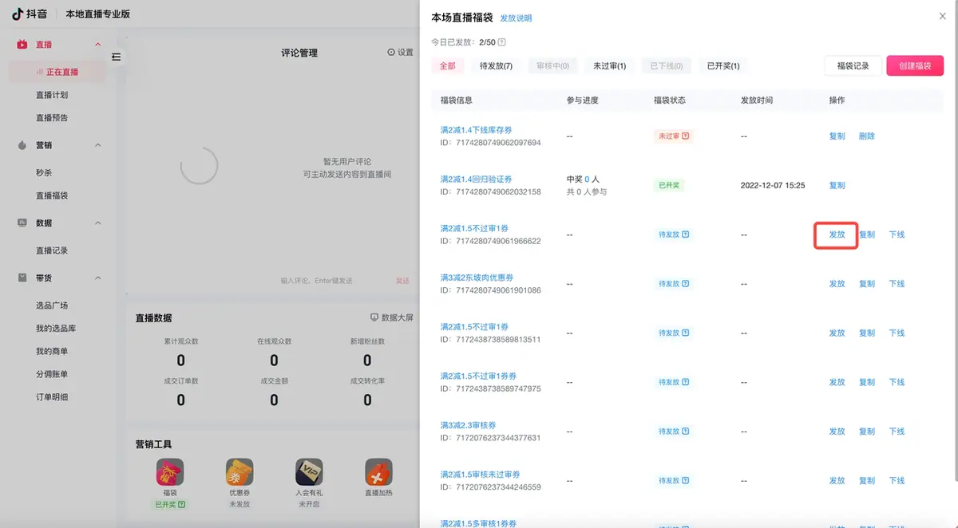Click the 累计观众数 value
This screenshot has width=958, height=528.
tap(181, 361)
